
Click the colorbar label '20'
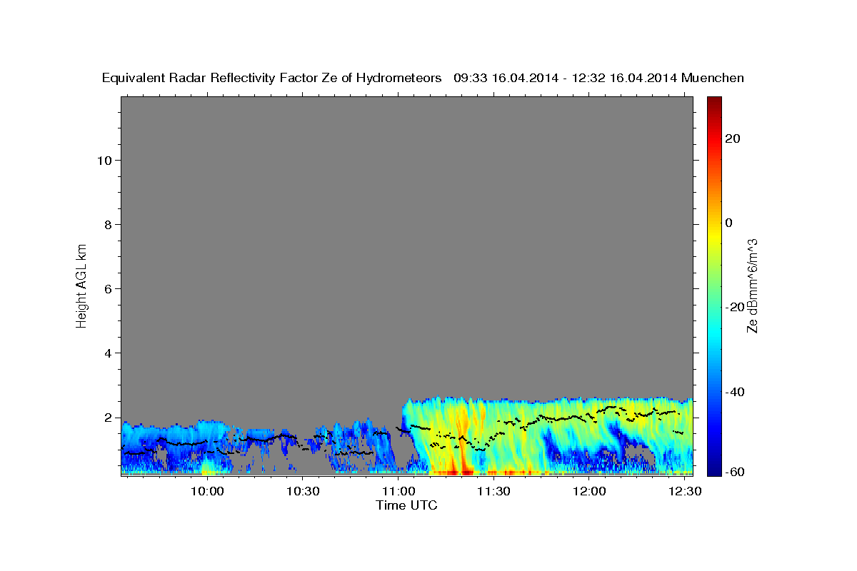click(732, 138)
